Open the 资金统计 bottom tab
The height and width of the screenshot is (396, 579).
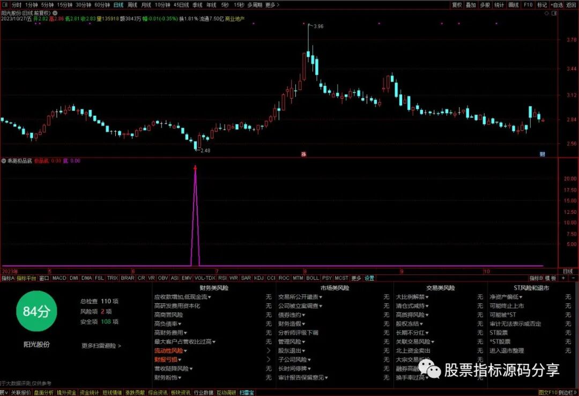coord(89,393)
